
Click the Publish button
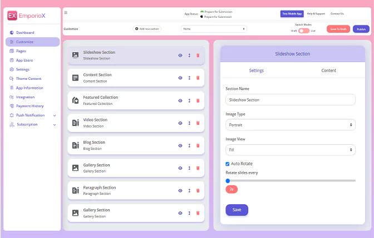pos(361,29)
